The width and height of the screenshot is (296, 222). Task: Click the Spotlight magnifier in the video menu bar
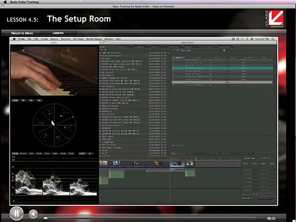(273, 39)
